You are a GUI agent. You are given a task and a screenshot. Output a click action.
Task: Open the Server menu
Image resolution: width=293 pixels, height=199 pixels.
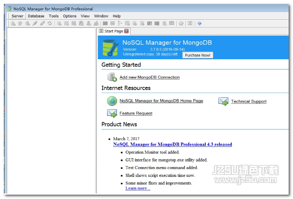point(17,16)
